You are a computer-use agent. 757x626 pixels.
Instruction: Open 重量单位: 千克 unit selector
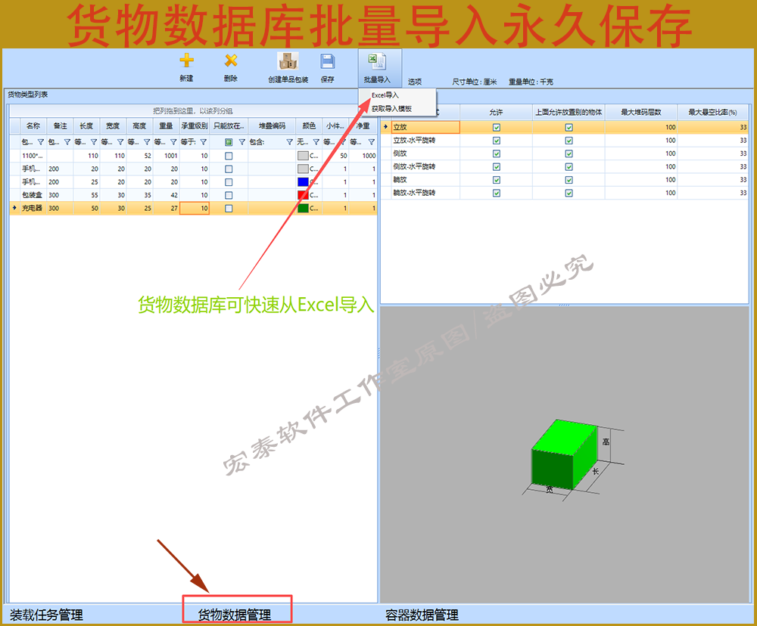pyautogui.click(x=531, y=82)
